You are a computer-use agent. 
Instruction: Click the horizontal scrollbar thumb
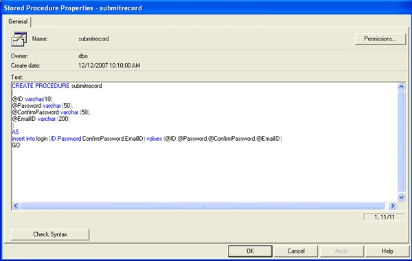pyautogui.click(x=203, y=205)
